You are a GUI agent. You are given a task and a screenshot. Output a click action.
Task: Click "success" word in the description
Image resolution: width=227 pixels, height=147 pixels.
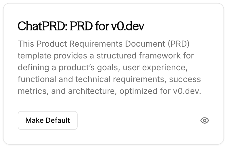click(x=185, y=79)
